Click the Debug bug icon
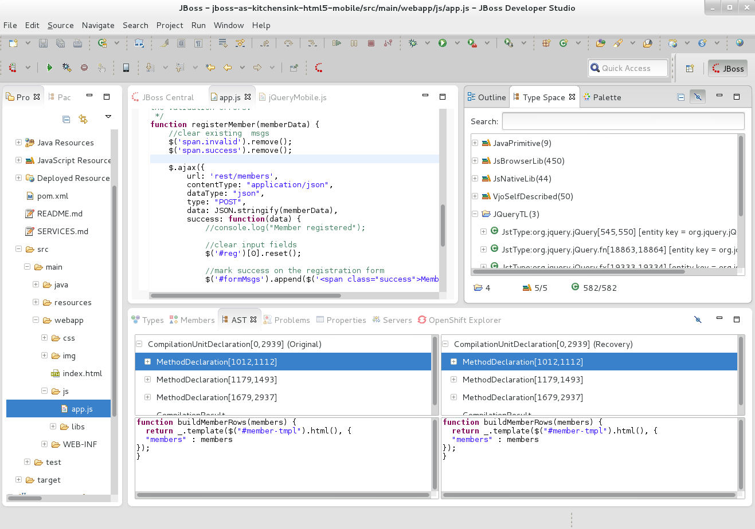 coord(413,43)
